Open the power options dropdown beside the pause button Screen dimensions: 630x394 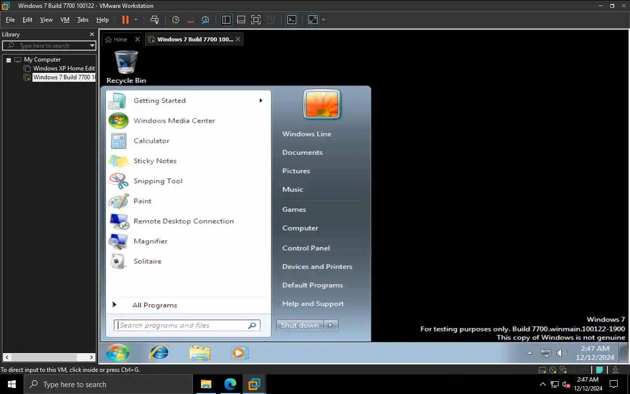(136, 20)
